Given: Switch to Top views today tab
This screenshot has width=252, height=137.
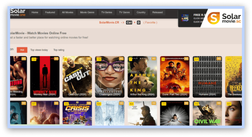Looking at the screenshot, I should pos(39,50).
